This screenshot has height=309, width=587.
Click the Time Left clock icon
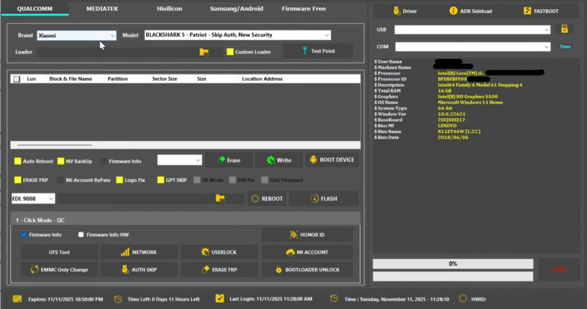[118, 299]
